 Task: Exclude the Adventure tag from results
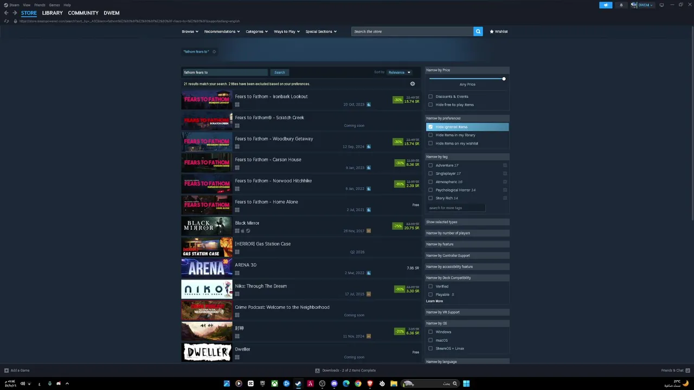click(x=505, y=165)
